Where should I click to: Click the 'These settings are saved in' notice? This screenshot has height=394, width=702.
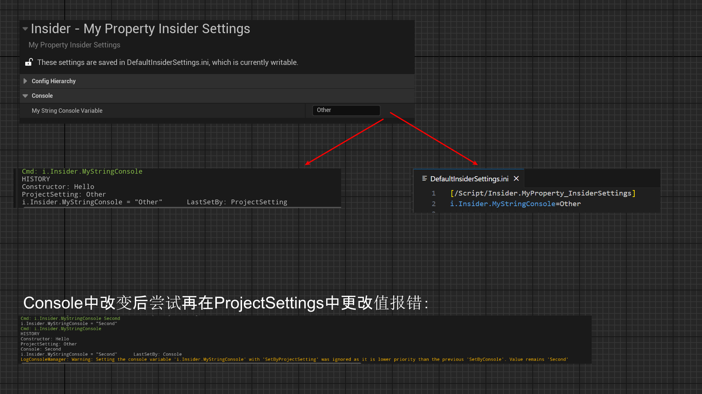(167, 62)
